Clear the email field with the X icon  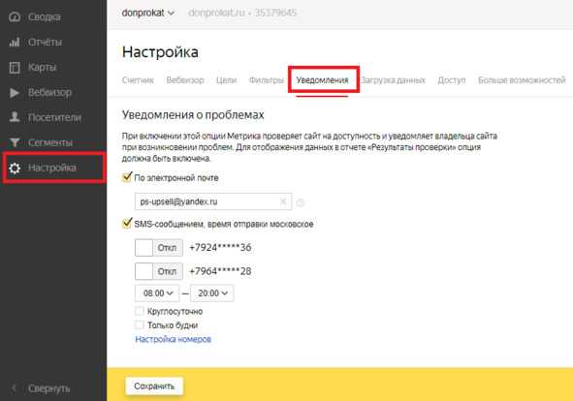coord(283,201)
